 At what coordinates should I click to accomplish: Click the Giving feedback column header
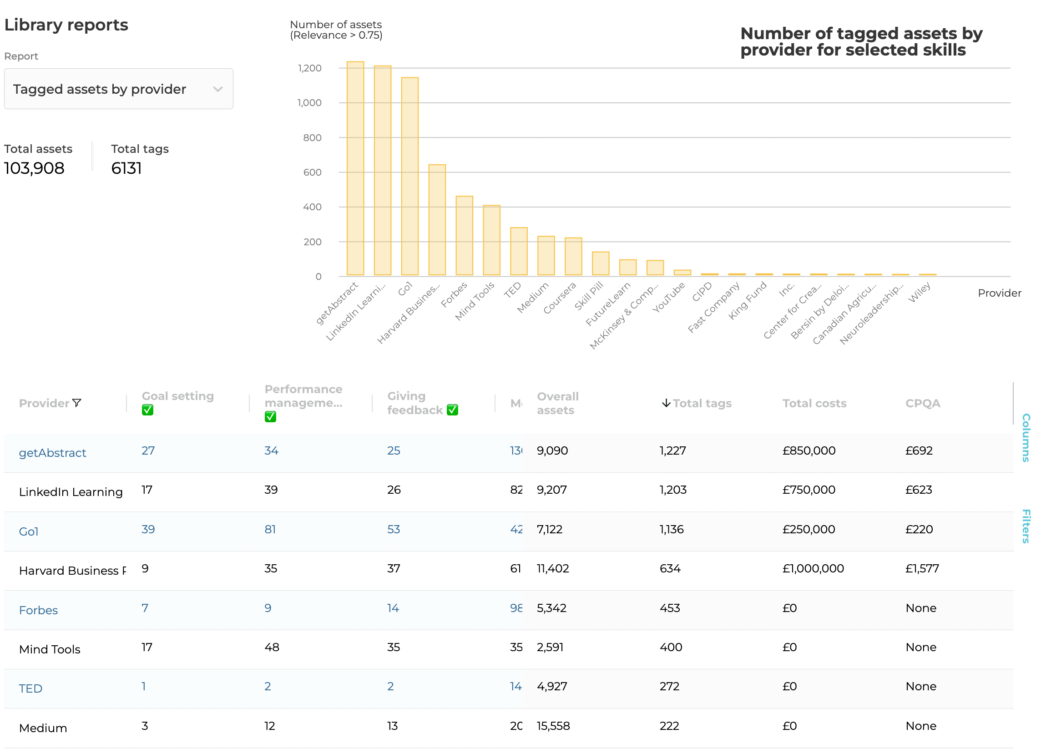pyautogui.click(x=415, y=403)
